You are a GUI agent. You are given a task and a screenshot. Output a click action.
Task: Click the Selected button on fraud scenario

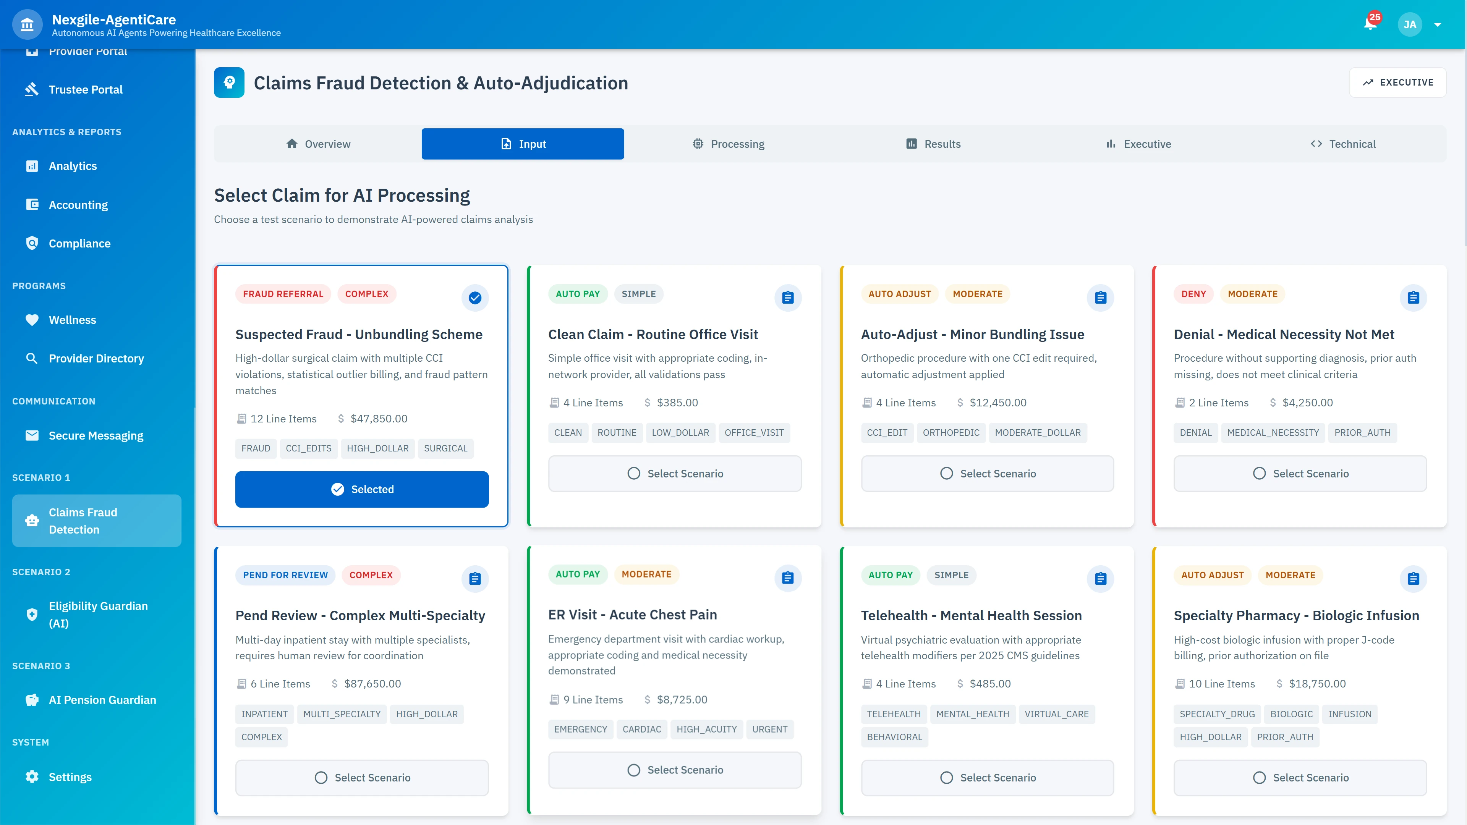point(362,489)
